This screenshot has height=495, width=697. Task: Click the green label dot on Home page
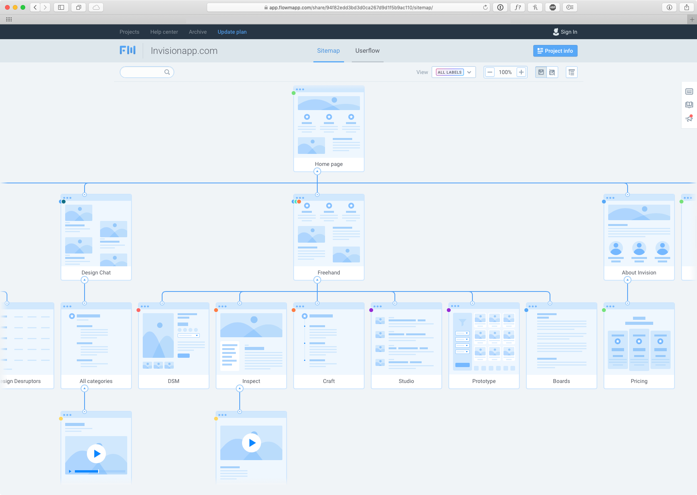pos(294,93)
